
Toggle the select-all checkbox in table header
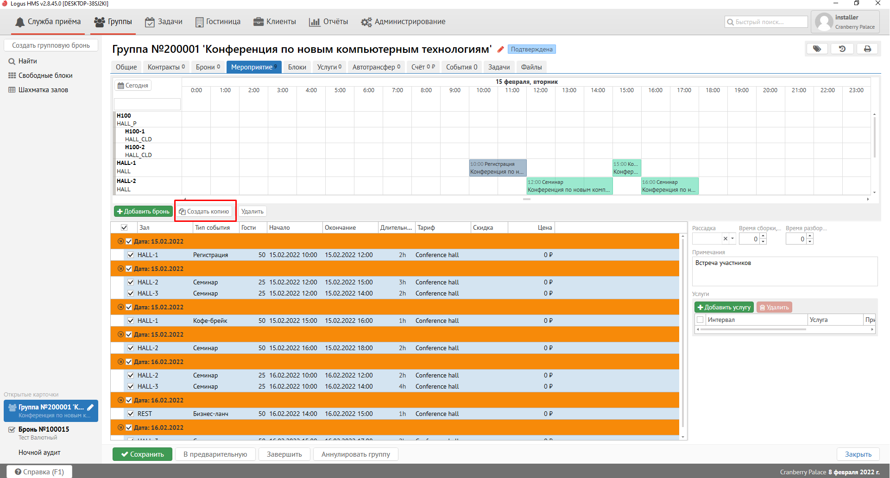124,227
